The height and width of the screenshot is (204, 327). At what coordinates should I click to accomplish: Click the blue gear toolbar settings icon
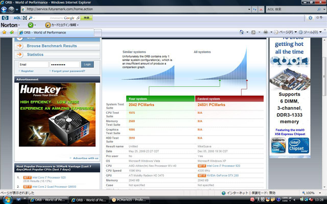point(310,18)
